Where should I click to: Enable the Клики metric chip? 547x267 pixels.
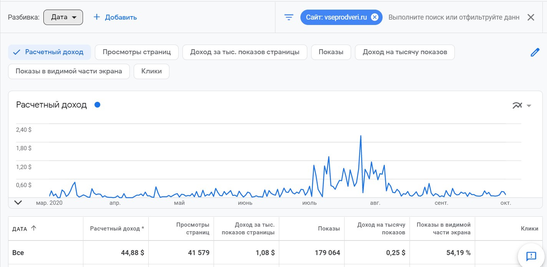151,71
